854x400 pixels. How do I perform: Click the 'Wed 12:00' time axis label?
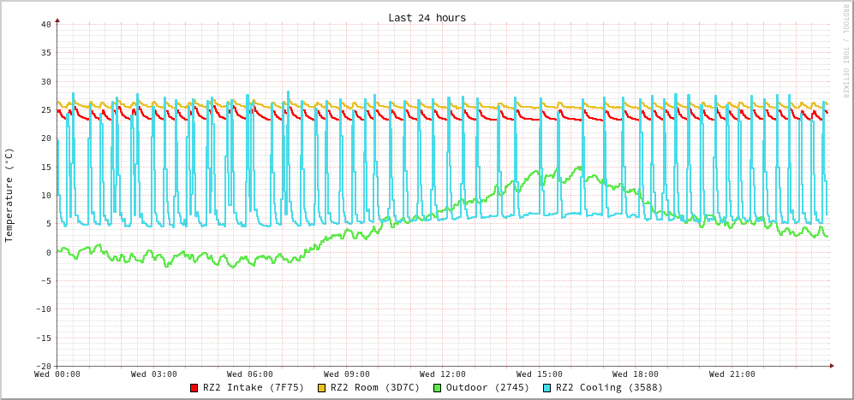(443, 374)
